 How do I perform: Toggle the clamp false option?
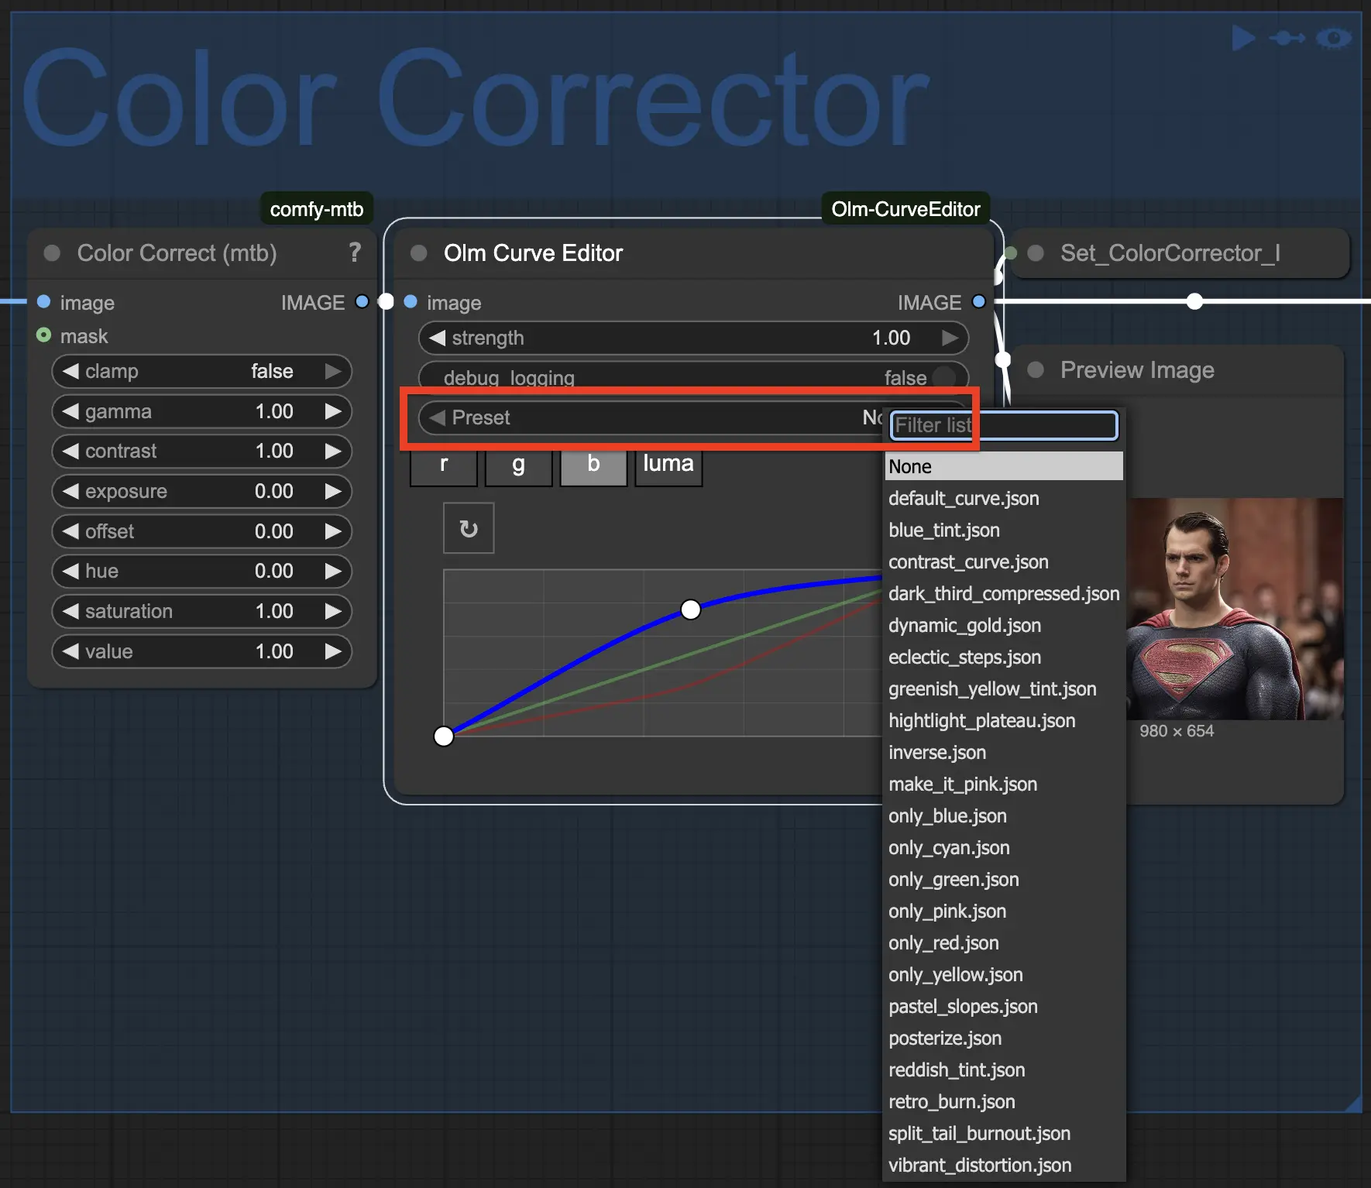coord(201,371)
